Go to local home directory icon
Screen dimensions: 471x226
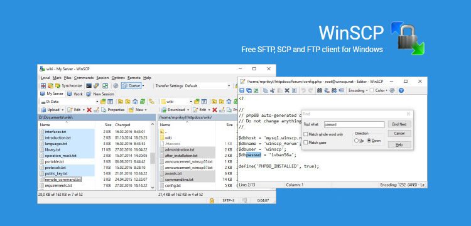tap(135, 102)
